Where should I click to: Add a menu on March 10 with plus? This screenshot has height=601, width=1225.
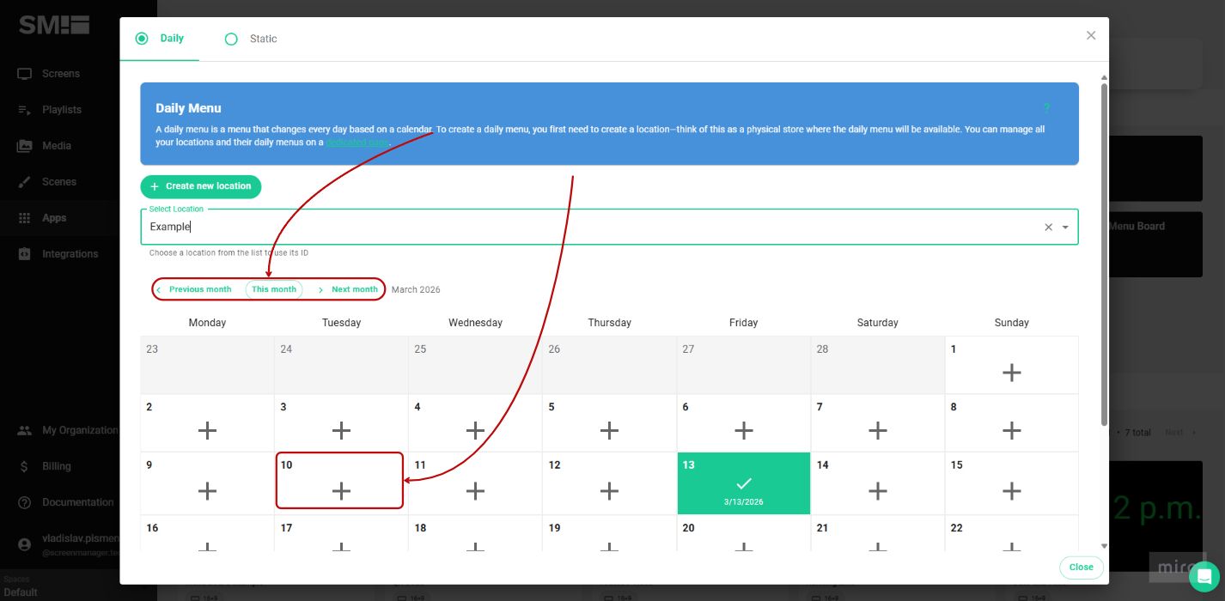click(x=340, y=490)
